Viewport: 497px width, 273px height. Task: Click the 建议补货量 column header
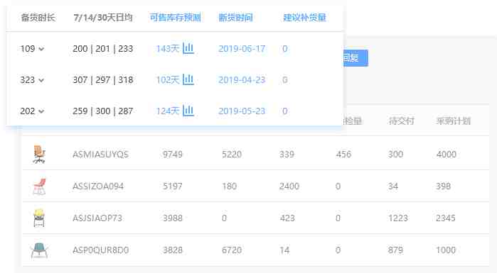pos(304,18)
